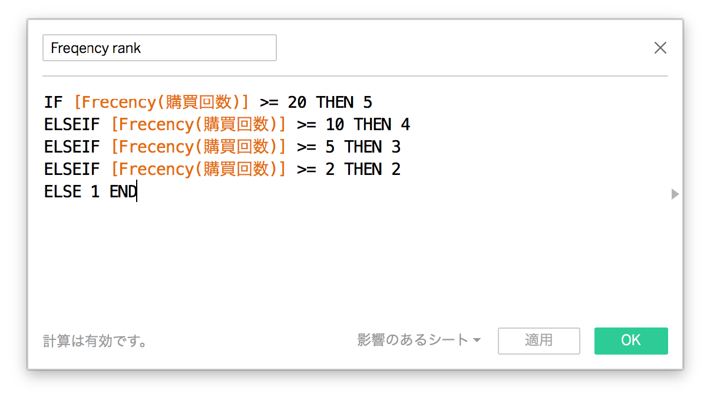Click the calculation name field "Freqency rank"
Screen dimensions: 707x397
pos(159,48)
